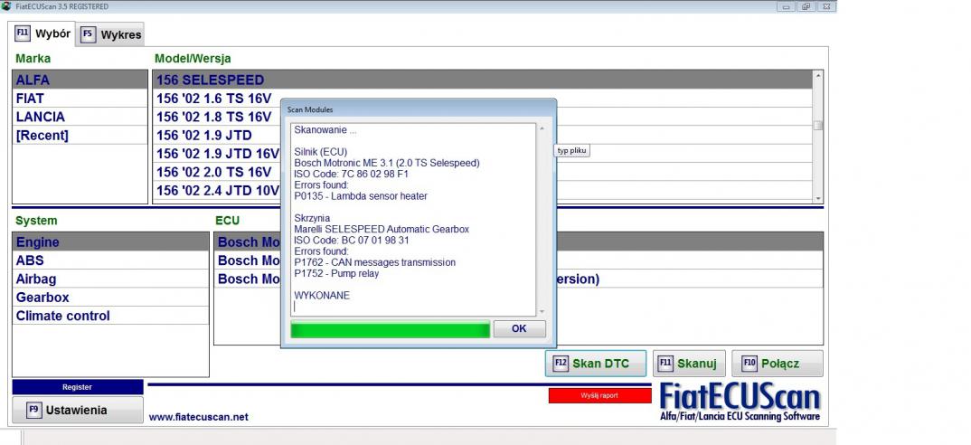Click the Skanuj button
This screenshot has height=445, width=971.
(689, 364)
